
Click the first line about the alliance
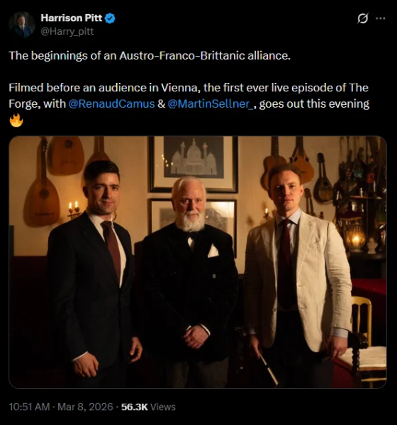150,55
